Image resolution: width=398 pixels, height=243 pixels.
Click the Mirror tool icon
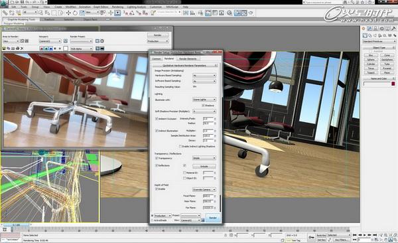coord(186,13)
